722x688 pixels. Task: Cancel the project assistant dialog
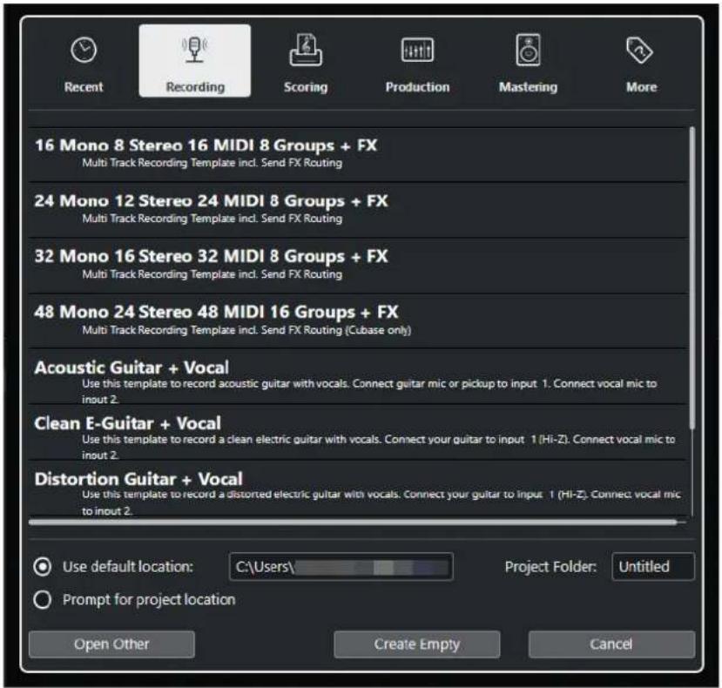[x=611, y=644]
